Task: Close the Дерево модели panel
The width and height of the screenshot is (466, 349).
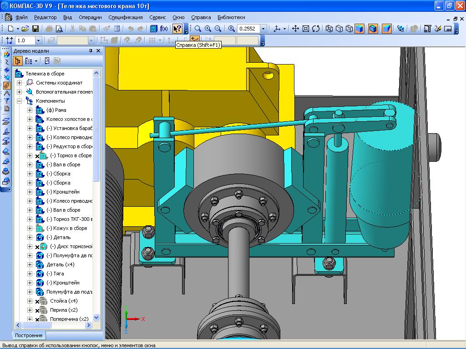Action: pos(98,51)
